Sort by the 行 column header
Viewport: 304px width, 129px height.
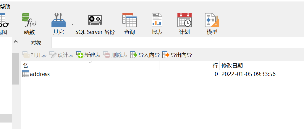click(x=190, y=66)
